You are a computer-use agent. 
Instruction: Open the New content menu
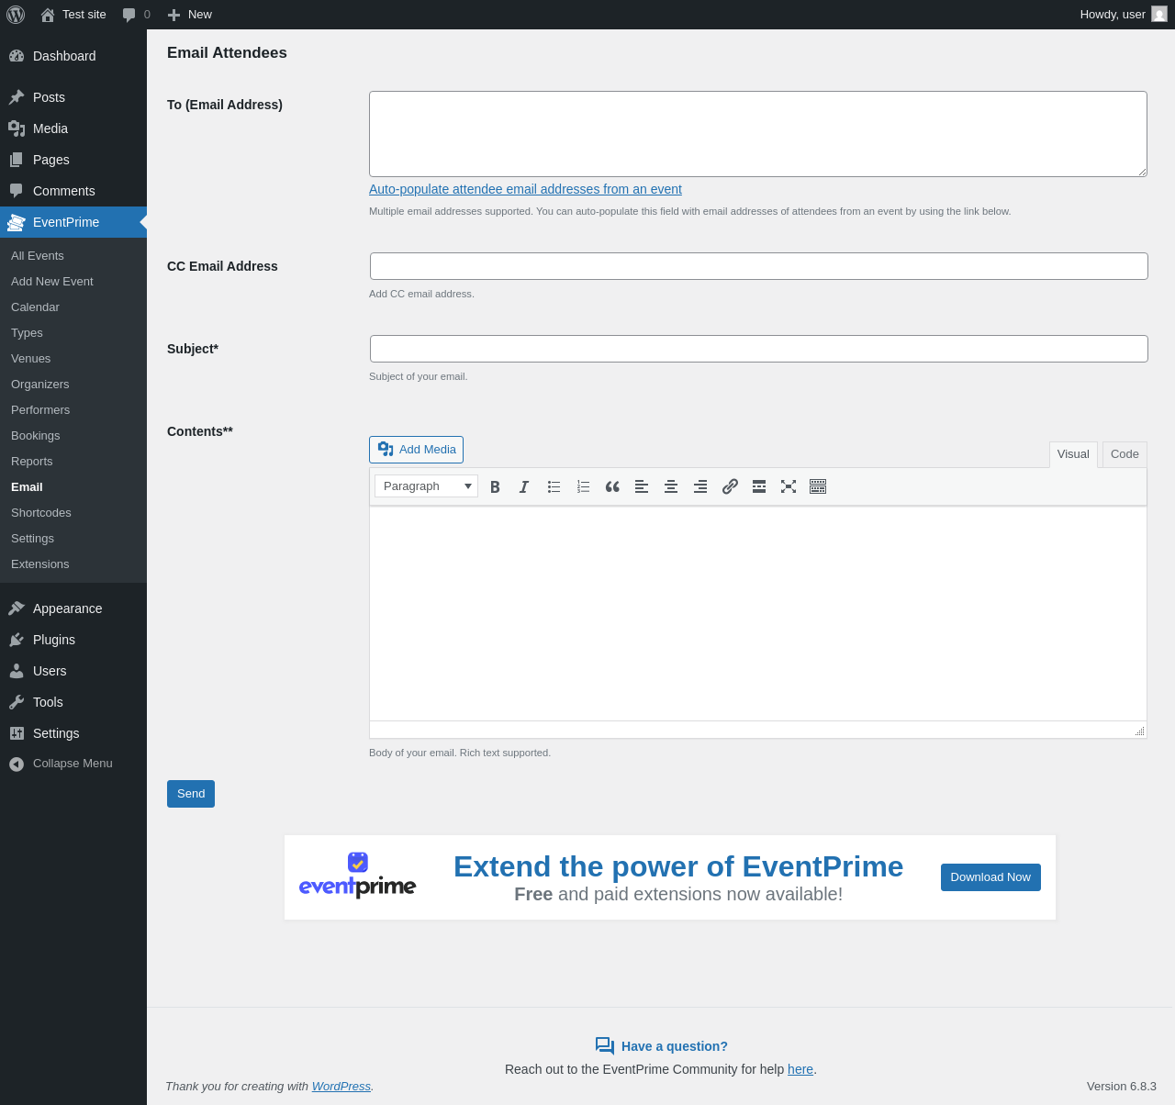click(x=190, y=15)
